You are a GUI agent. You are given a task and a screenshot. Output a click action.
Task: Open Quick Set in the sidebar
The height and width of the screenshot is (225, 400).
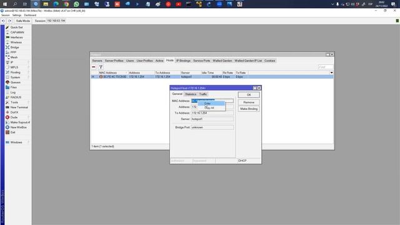[16, 27]
